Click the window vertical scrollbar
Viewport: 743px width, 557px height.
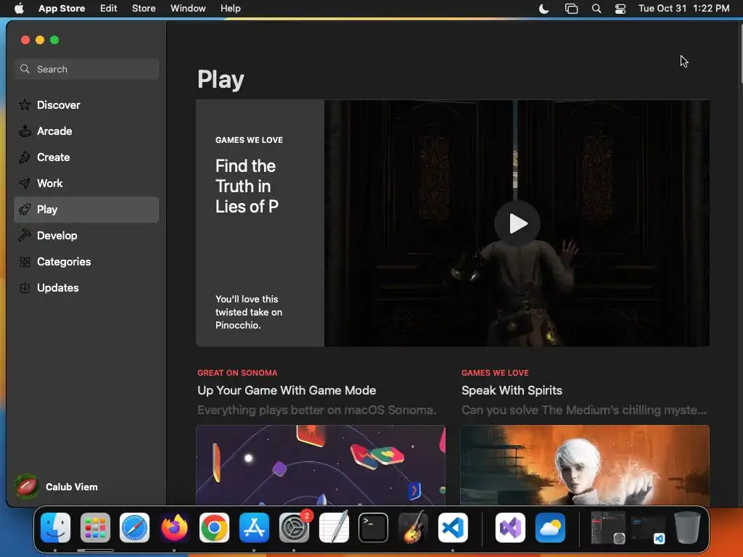click(741, 52)
